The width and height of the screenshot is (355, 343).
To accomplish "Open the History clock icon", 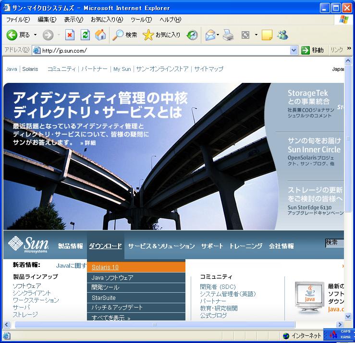I will [x=192, y=35].
